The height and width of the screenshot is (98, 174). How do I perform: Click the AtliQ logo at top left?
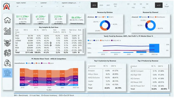(6, 6)
